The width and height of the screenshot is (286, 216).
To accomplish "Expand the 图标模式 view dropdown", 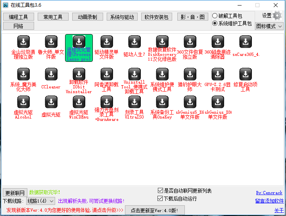I will [x=269, y=27].
